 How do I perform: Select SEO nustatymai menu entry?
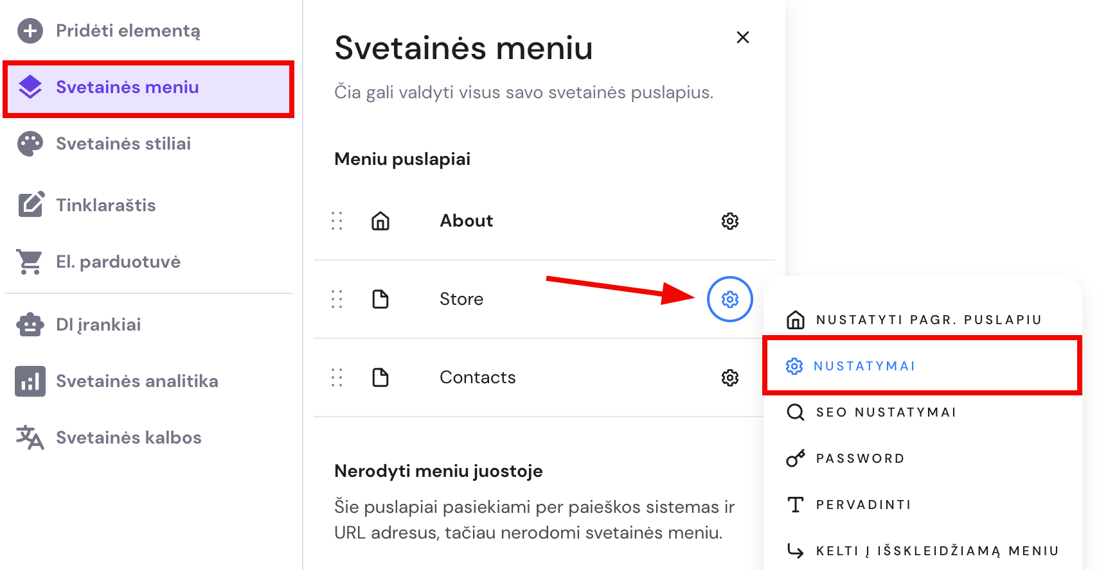pyautogui.click(x=885, y=412)
